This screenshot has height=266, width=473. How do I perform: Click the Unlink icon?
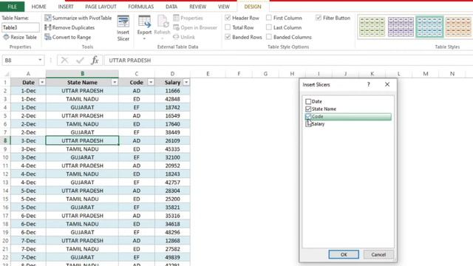(x=176, y=37)
